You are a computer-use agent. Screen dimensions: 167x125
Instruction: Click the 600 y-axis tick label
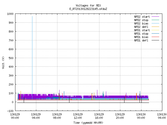(11, 49)
